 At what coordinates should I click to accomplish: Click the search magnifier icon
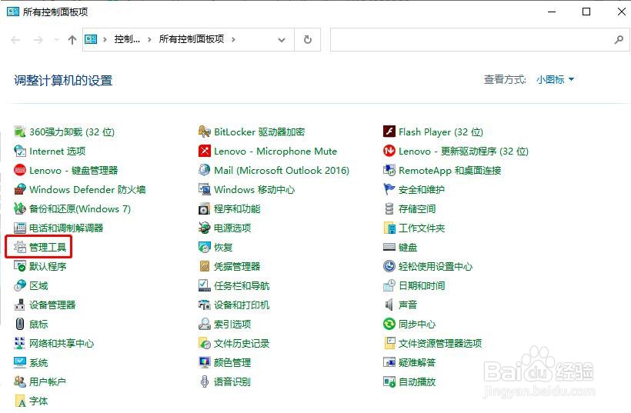click(x=619, y=39)
